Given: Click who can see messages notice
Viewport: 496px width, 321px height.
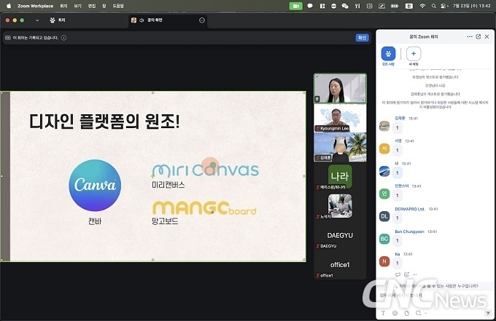Looking at the screenshot, I should point(436,286).
